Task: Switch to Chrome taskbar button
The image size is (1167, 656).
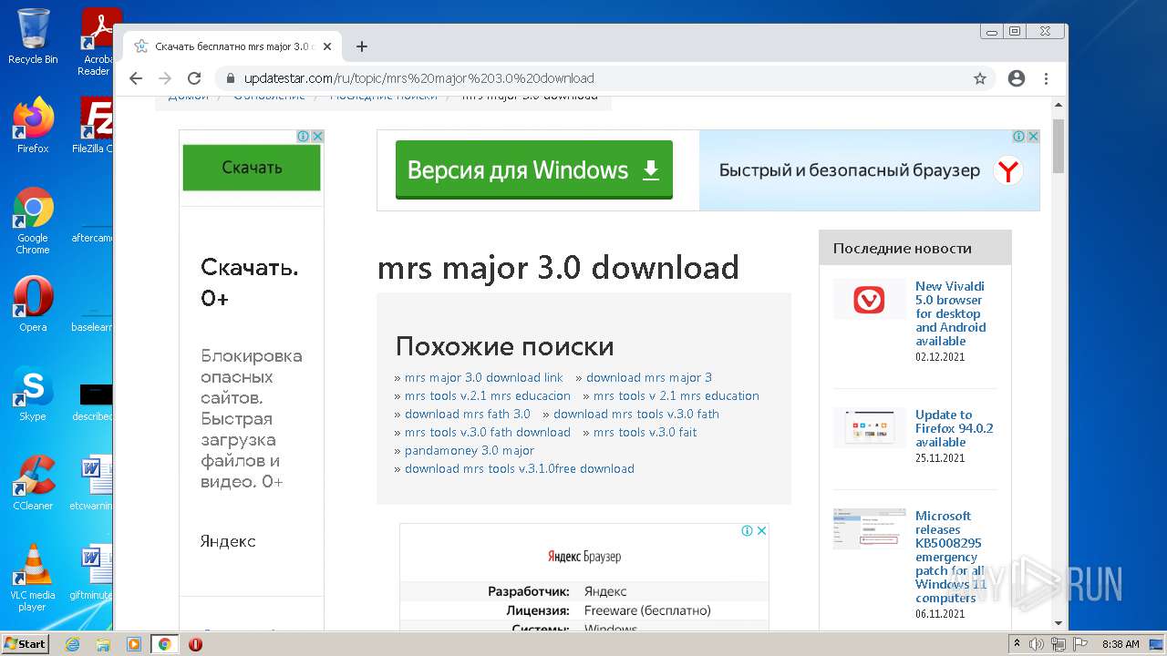Action: coord(164,644)
